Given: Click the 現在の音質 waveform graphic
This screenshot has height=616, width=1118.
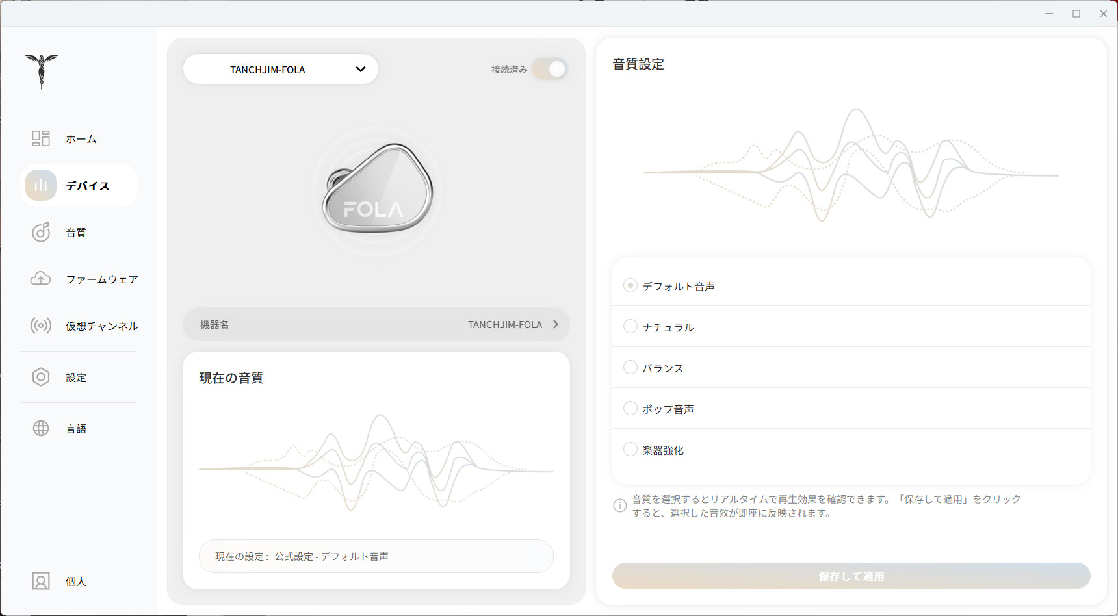Looking at the screenshot, I should point(376,463).
